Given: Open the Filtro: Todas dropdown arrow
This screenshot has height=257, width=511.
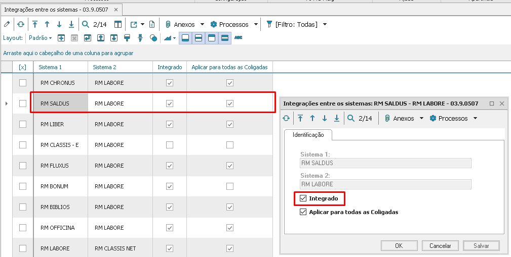Looking at the screenshot, I should click(x=325, y=24).
